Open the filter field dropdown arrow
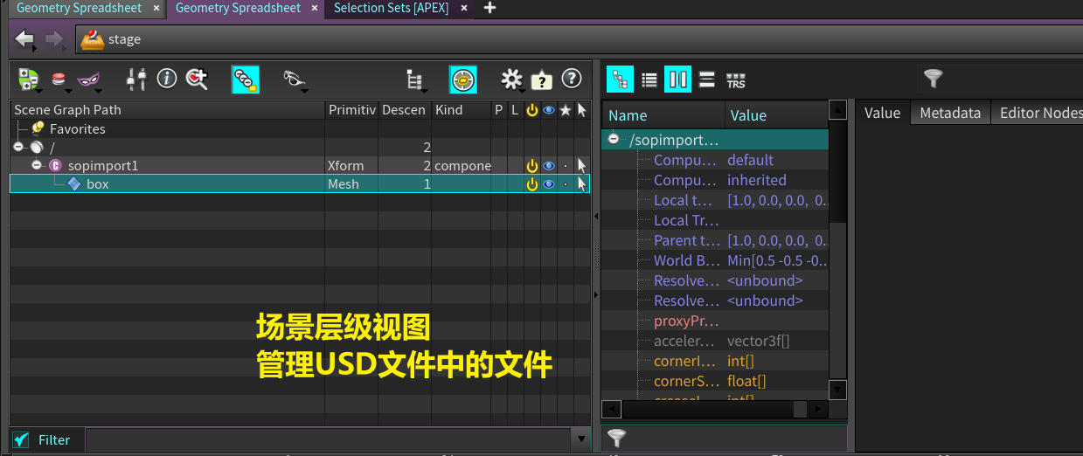 580,439
